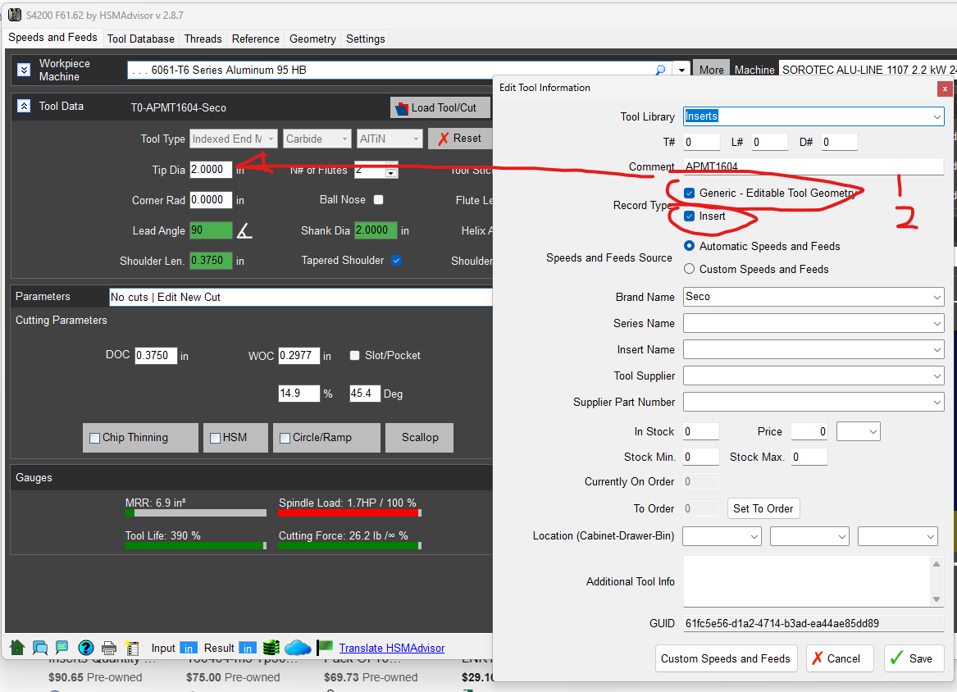Open the Threads tab
The width and height of the screenshot is (957, 692).
click(203, 39)
